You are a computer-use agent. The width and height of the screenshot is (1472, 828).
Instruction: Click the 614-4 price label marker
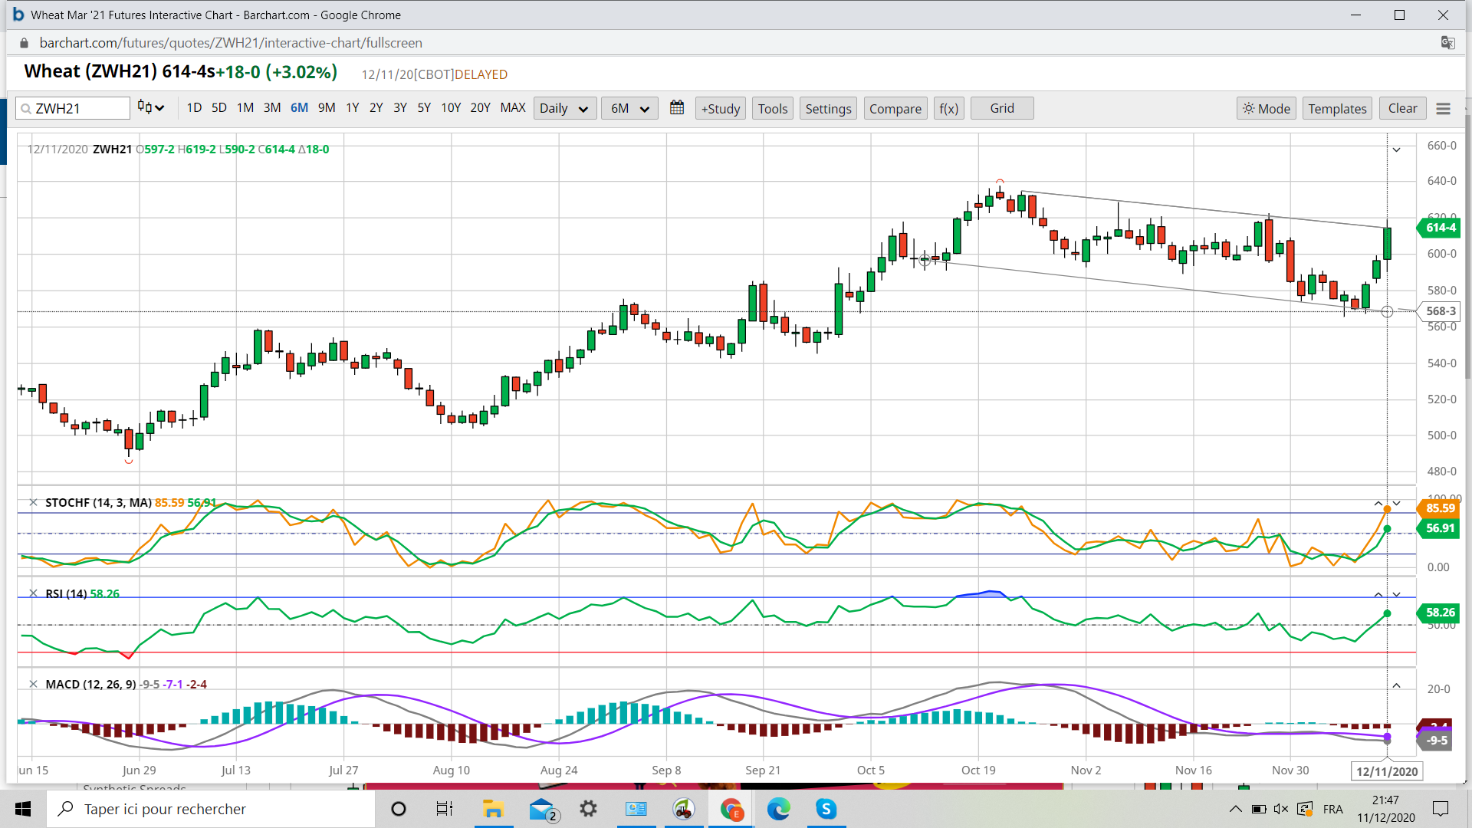pos(1440,228)
